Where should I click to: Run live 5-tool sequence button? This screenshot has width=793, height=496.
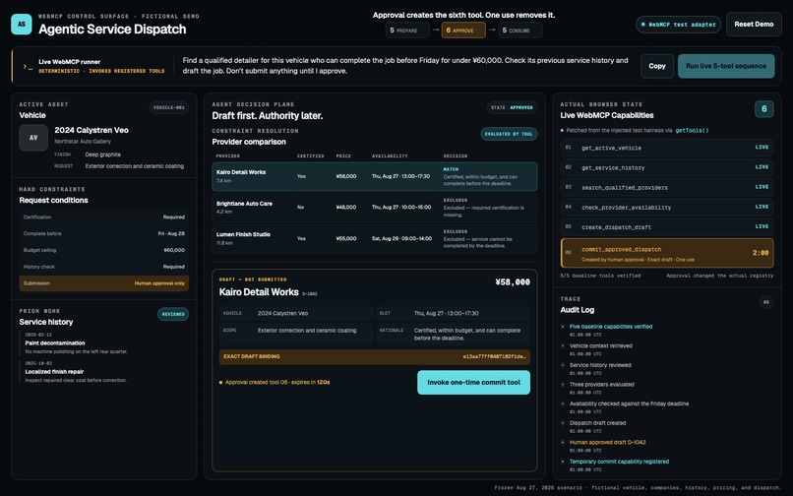pos(726,66)
